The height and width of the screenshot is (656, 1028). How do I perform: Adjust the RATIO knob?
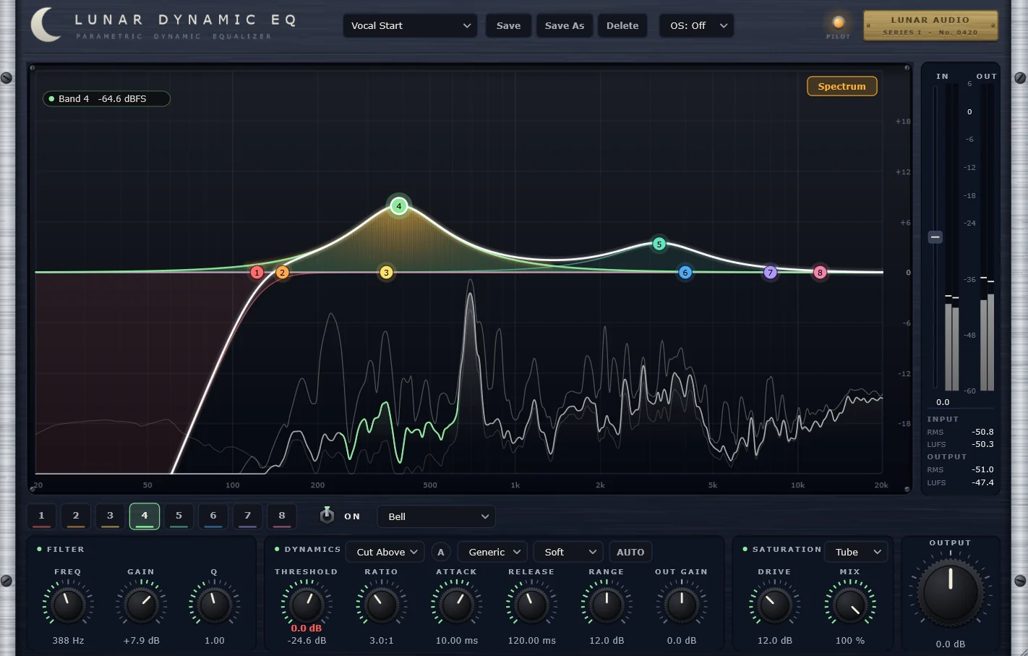tap(381, 605)
